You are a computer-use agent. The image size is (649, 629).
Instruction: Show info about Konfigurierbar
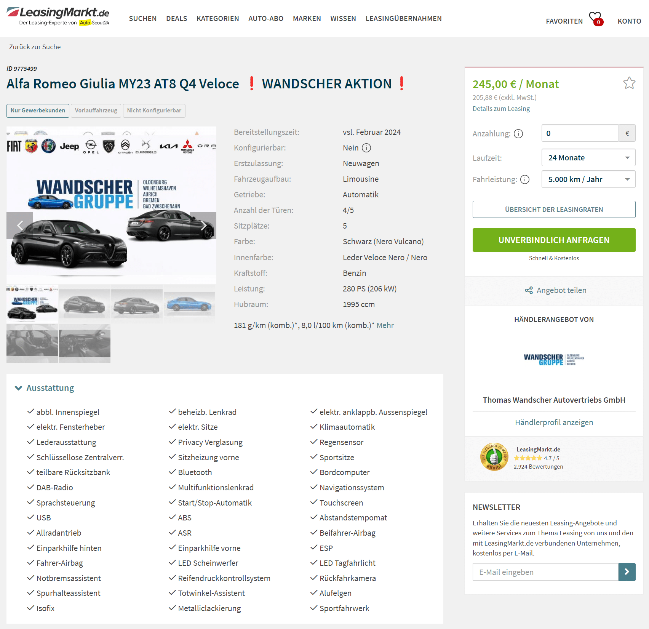click(x=366, y=148)
